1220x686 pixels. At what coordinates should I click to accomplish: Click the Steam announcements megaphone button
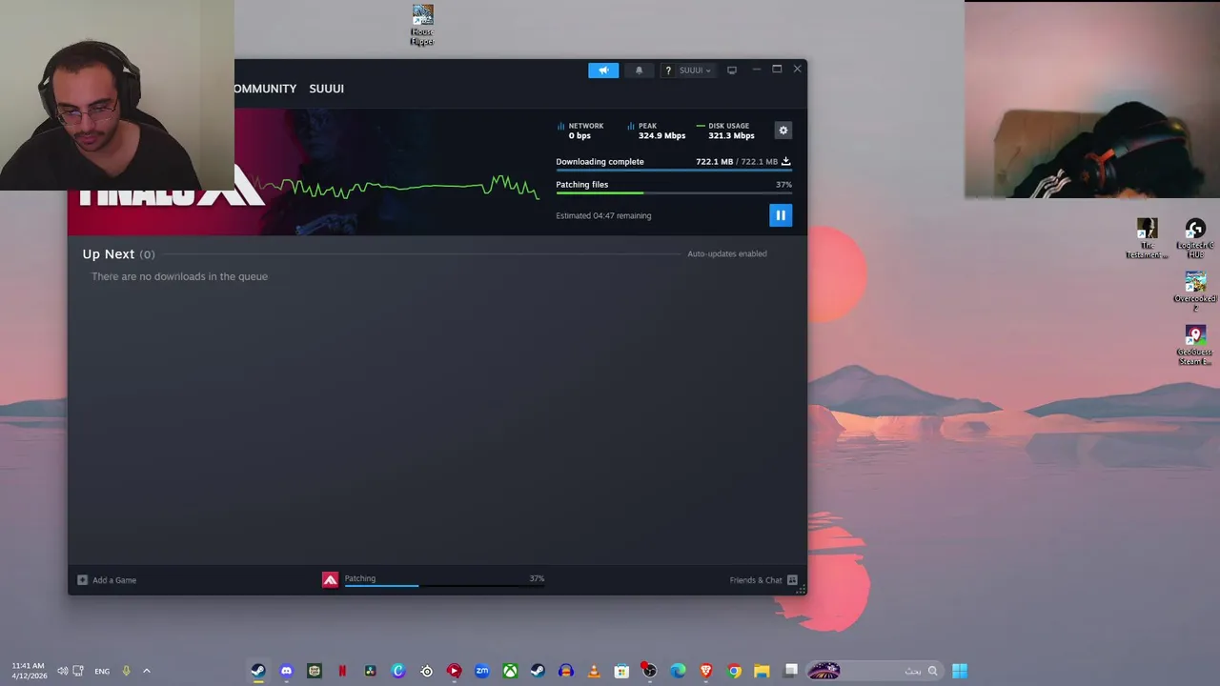pyautogui.click(x=603, y=71)
